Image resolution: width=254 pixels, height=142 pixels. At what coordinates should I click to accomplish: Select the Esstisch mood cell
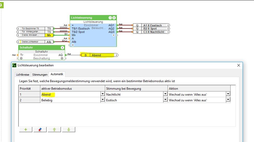pos(134,100)
